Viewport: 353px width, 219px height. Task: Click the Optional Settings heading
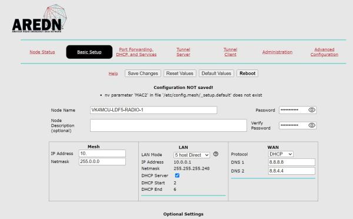(183, 214)
